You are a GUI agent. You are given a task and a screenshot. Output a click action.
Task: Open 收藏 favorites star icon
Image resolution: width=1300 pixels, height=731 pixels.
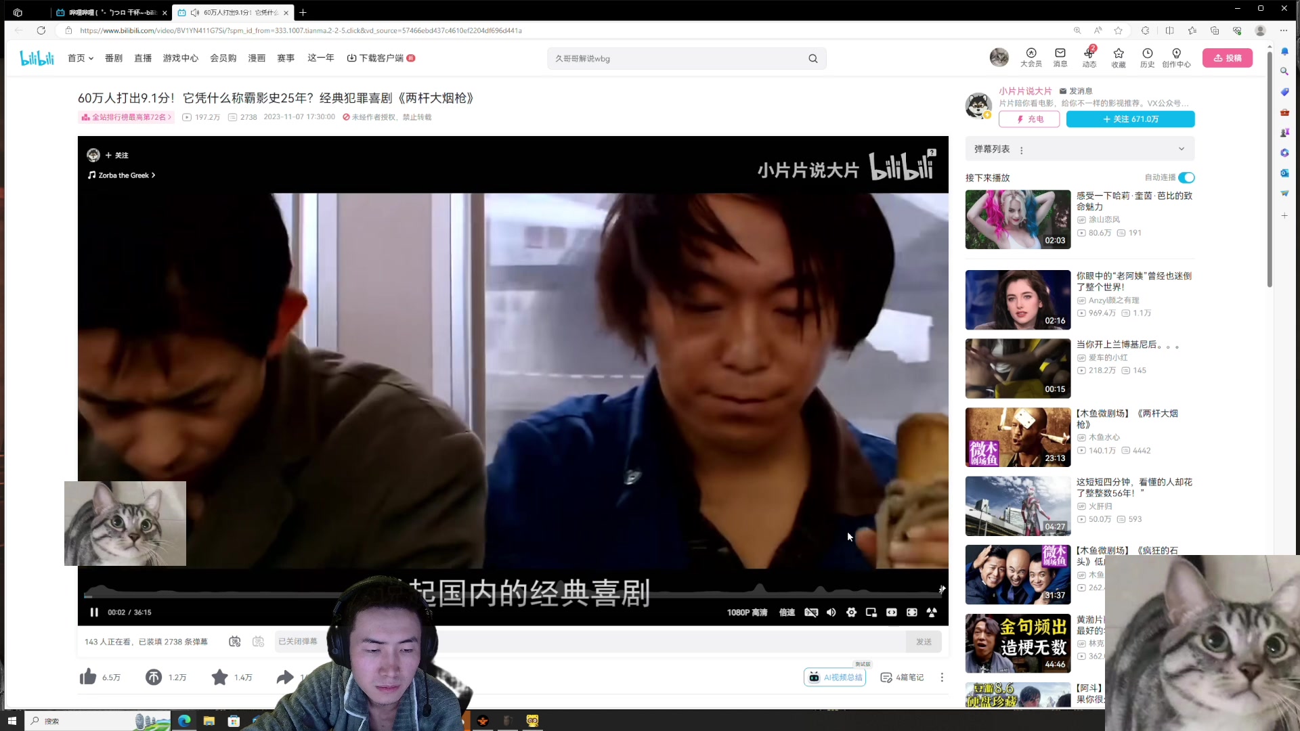[x=1118, y=58]
